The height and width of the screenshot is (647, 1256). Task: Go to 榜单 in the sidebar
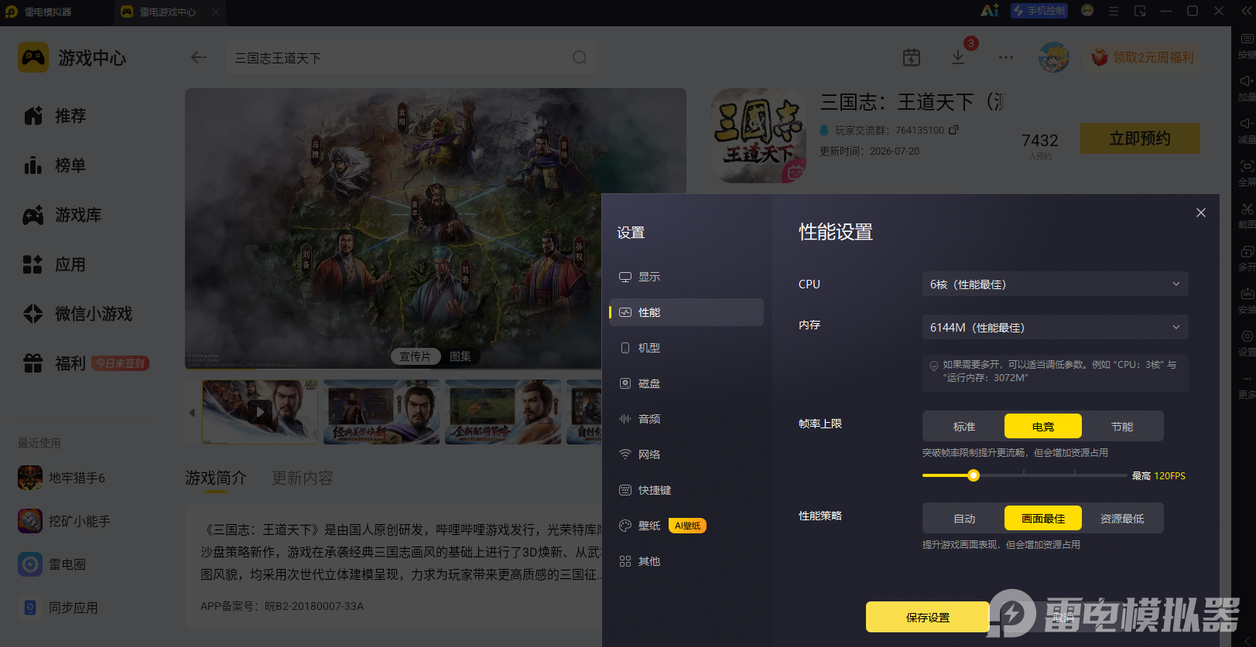54,165
